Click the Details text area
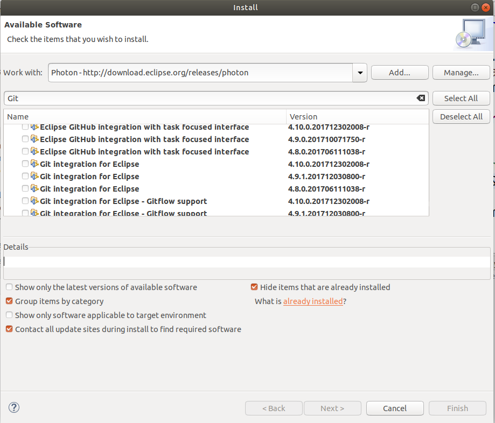495x423 pixels. tap(247, 262)
